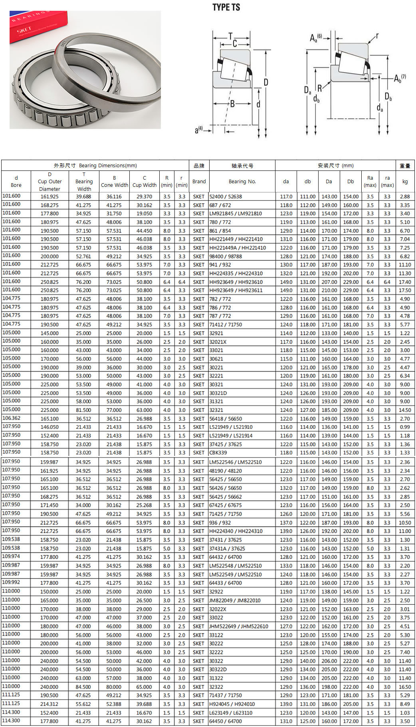This screenshot has width=416, height=727.
Task: Select the Cup Outer Diameter column header
Action: pyautogui.click(x=50, y=182)
